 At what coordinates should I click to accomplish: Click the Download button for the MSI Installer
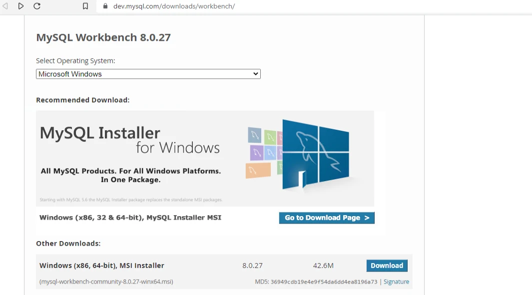pyautogui.click(x=387, y=265)
